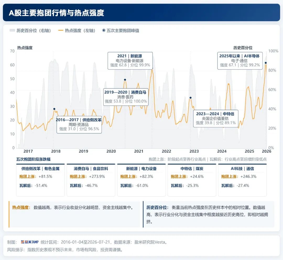The image size is (283, 260).
Task: Click the +24.6% 抱团上涨 value
Action: click(x=197, y=176)
